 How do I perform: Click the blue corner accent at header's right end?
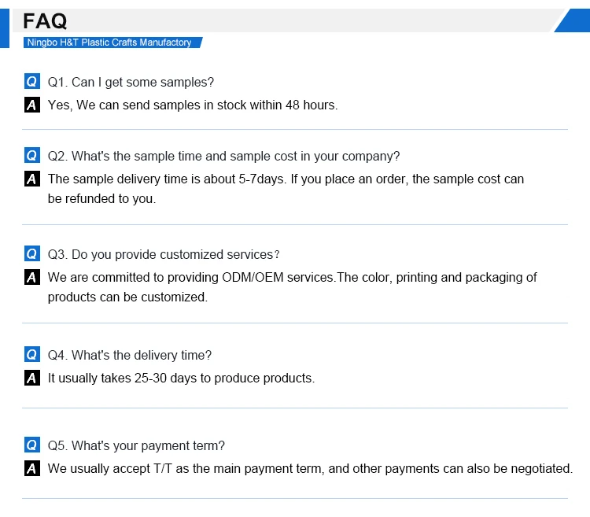(574, 20)
